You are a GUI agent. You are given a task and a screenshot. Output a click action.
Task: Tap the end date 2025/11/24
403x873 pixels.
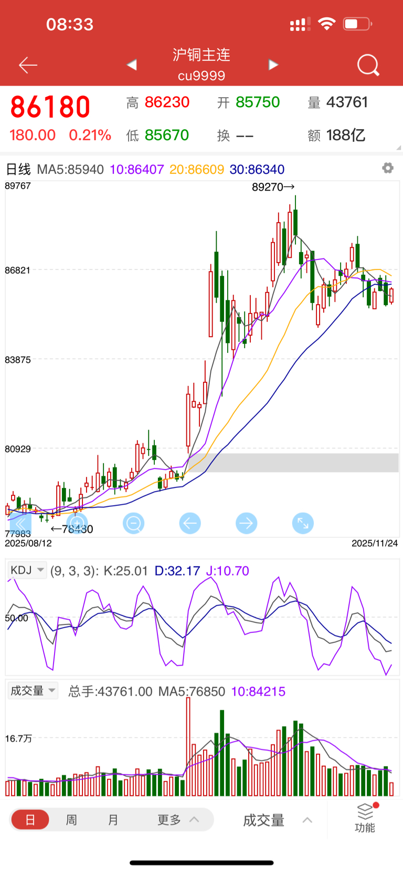[x=375, y=543]
